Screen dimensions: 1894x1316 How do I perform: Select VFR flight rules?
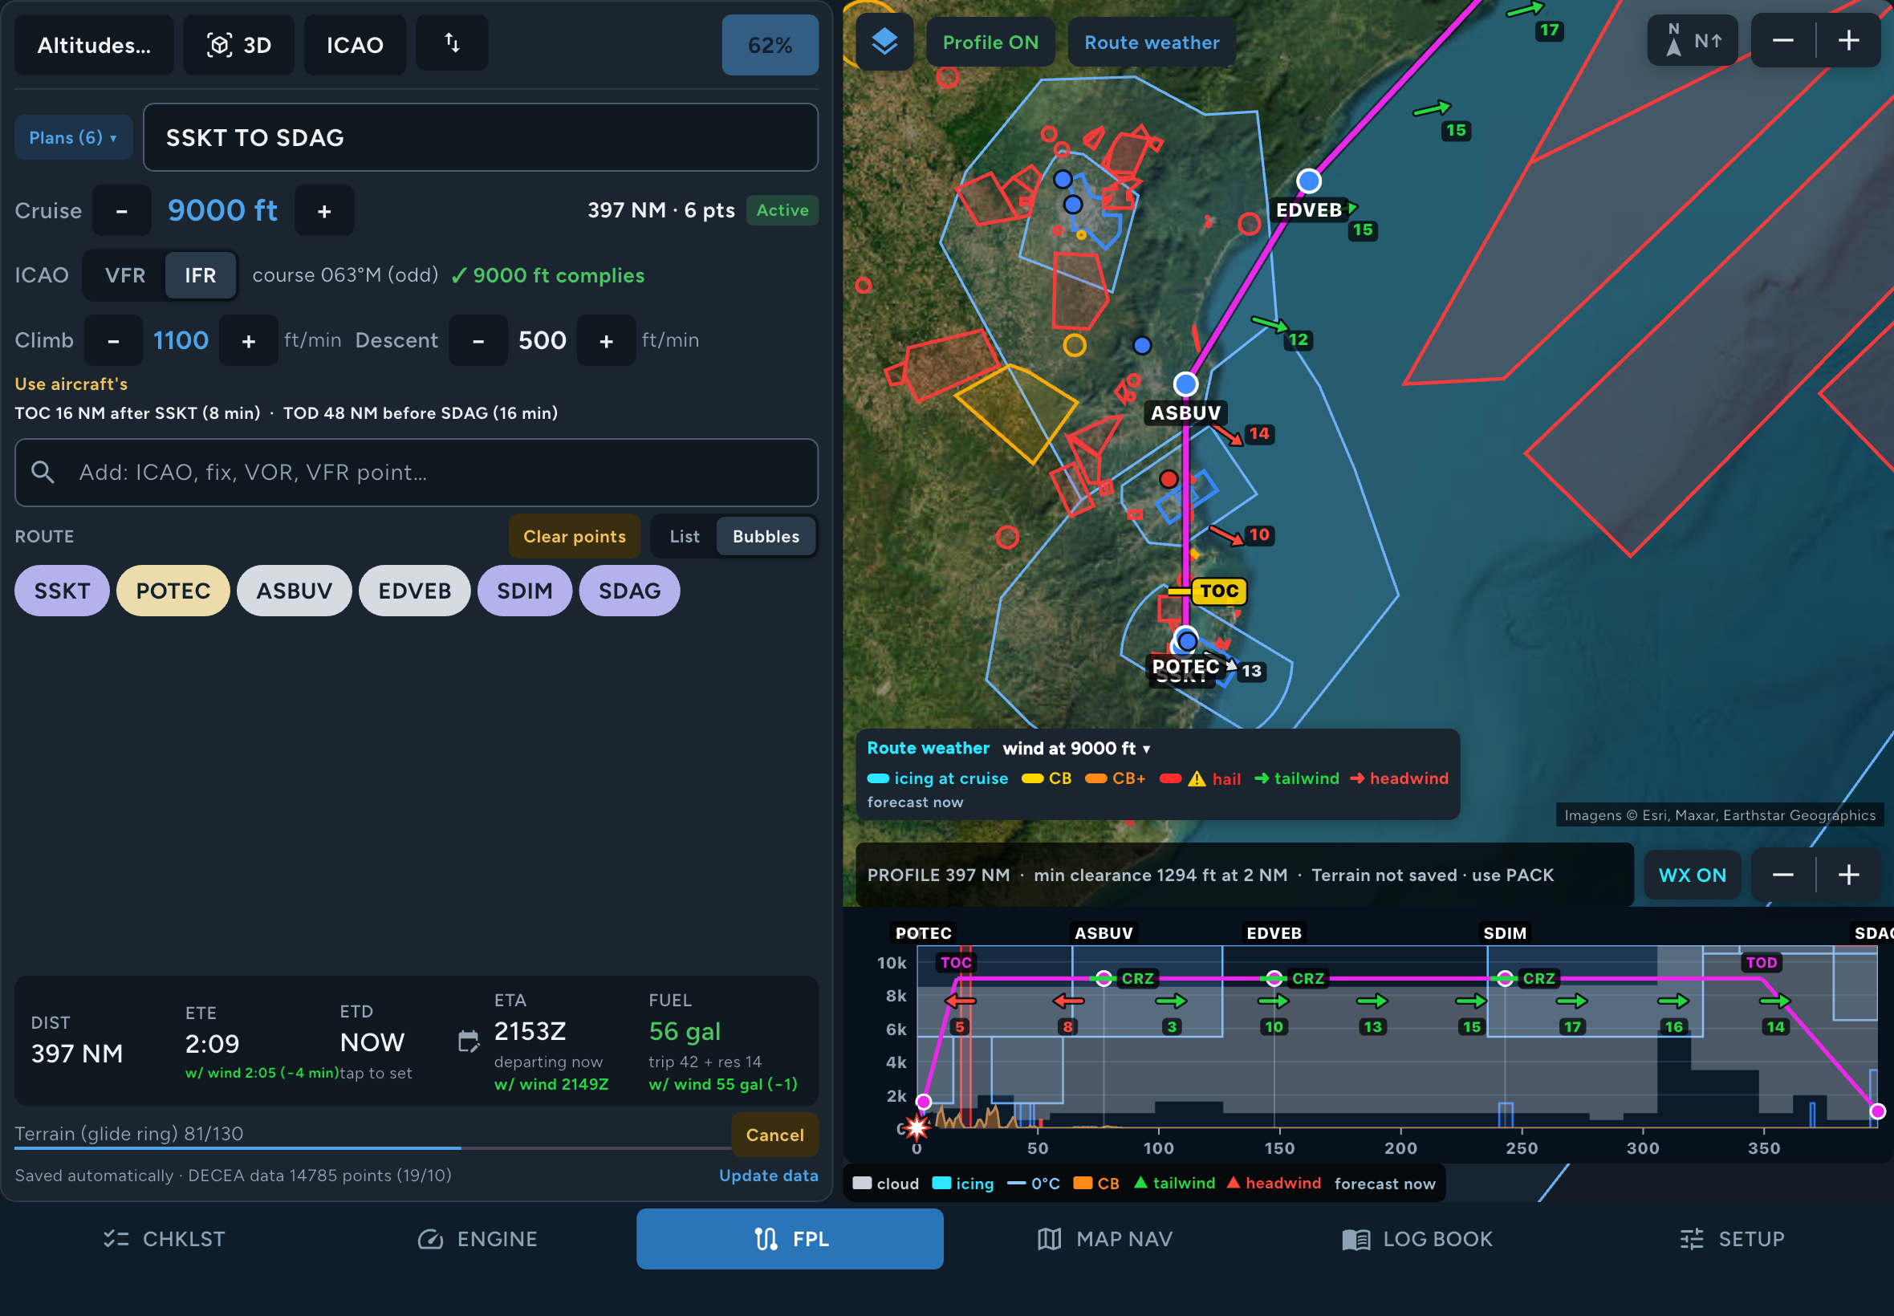124,275
